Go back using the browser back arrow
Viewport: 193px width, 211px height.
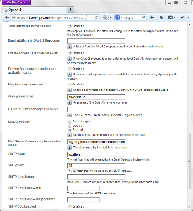tap(7, 17)
